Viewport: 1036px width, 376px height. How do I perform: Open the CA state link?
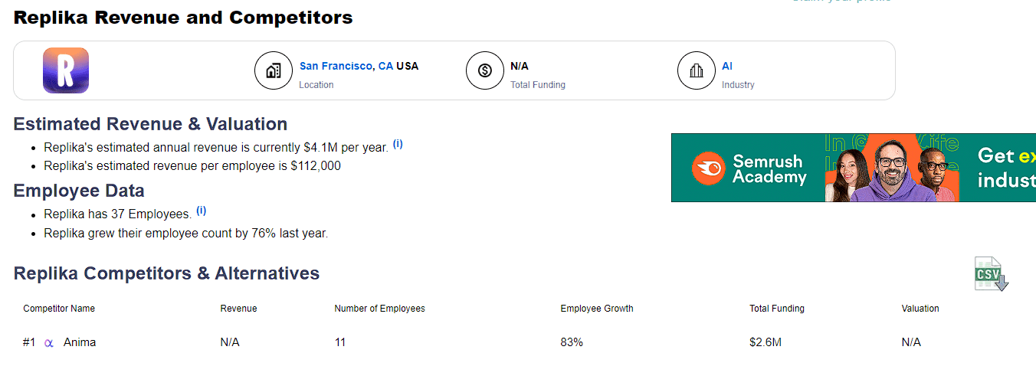point(385,66)
